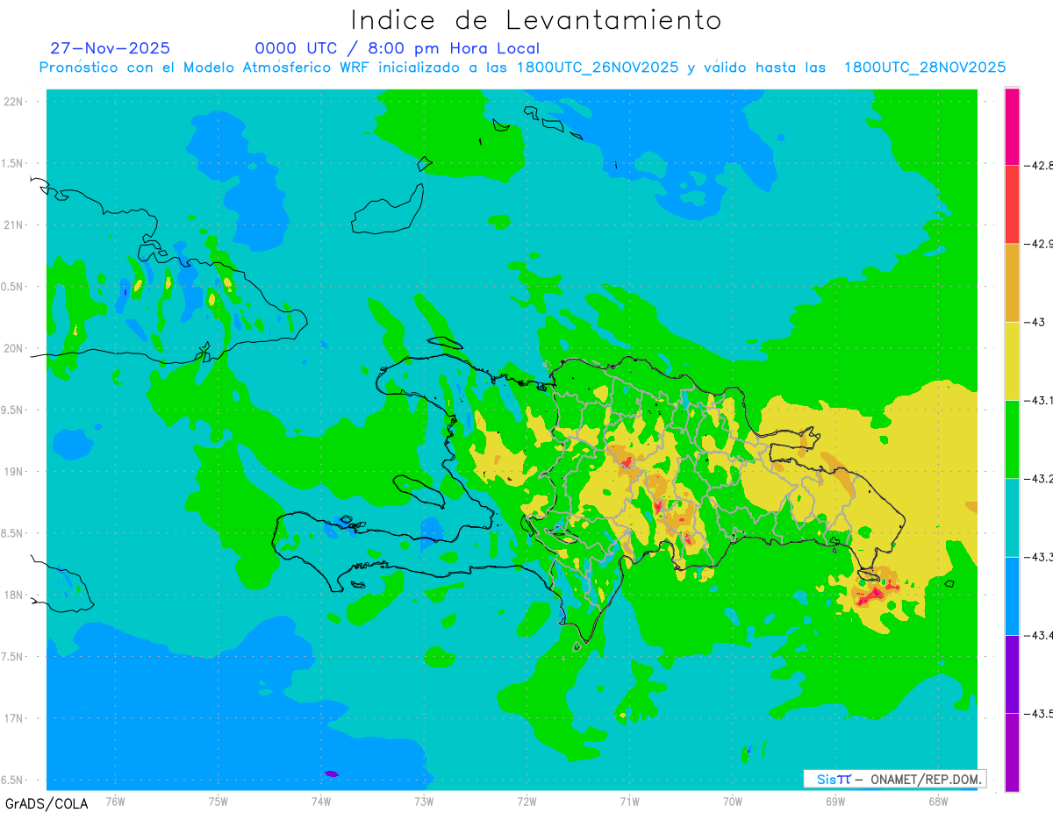Click the '-43.4' legend value
The image size is (1053, 813).
pyautogui.click(x=1037, y=635)
